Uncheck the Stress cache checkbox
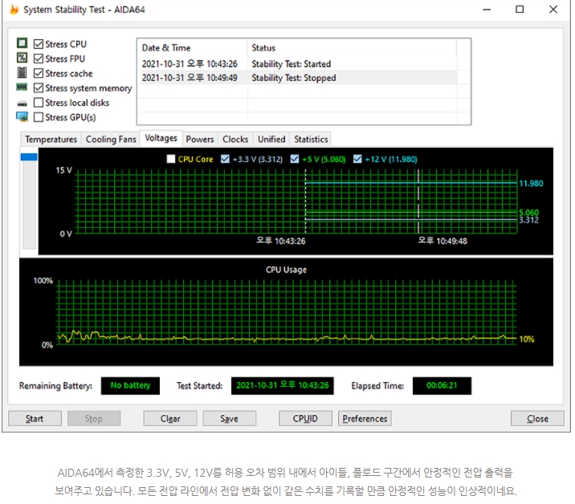The width and height of the screenshot is (575, 504). [x=38, y=73]
